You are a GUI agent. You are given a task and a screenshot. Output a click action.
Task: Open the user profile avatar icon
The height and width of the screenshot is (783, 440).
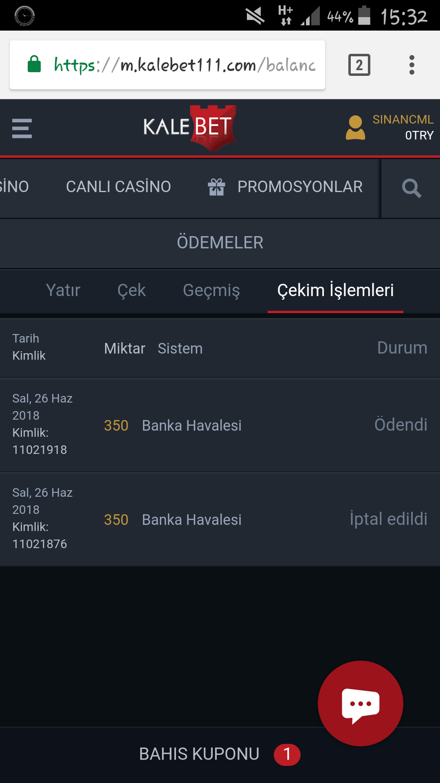pyautogui.click(x=355, y=128)
